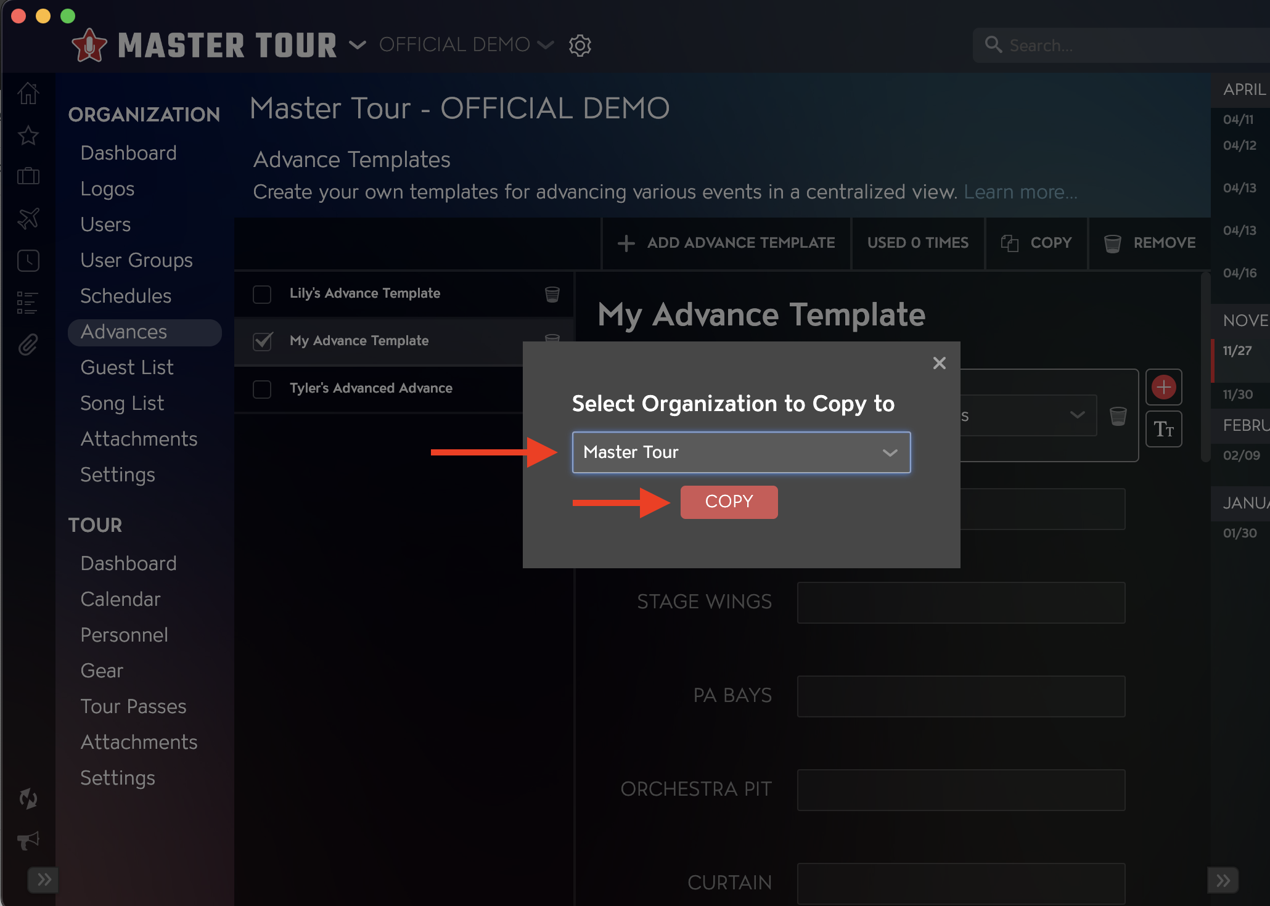Screen dimensions: 1270x906
Task: Click USED 0 TIMES in the toolbar
Action: click(918, 243)
